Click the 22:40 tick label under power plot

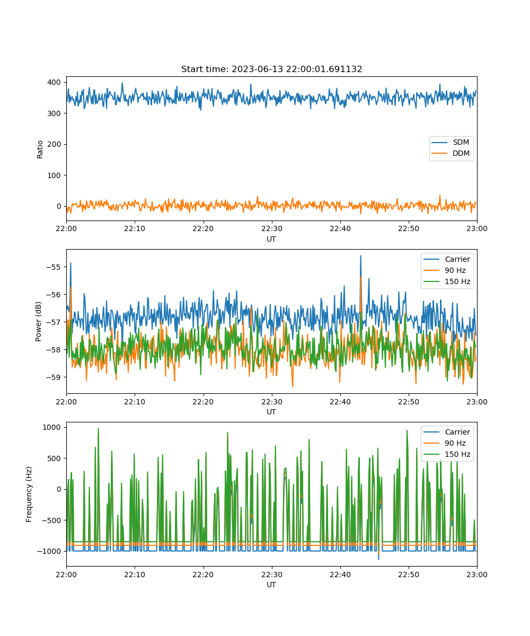(x=340, y=402)
